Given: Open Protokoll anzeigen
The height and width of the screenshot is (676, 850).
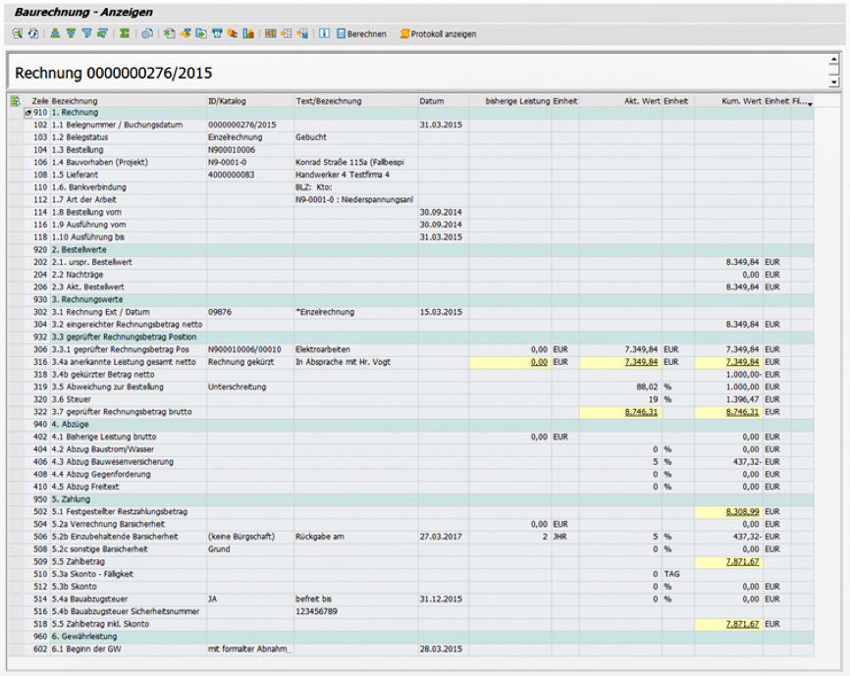Looking at the screenshot, I should pyautogui.click(x=437, y=33).
